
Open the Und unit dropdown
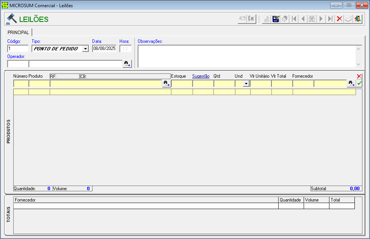[246, 83]
